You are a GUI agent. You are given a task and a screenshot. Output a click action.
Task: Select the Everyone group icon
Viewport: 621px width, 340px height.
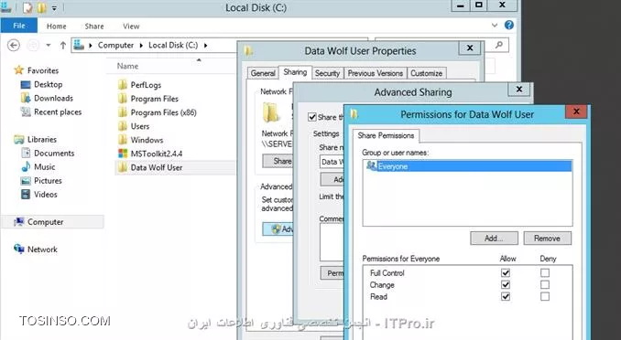[371, 165]
